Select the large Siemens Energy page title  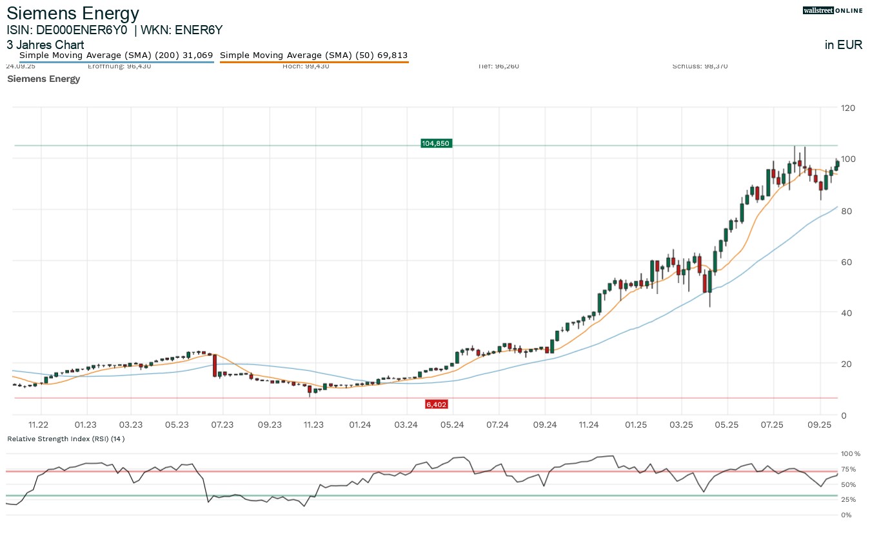73,13
